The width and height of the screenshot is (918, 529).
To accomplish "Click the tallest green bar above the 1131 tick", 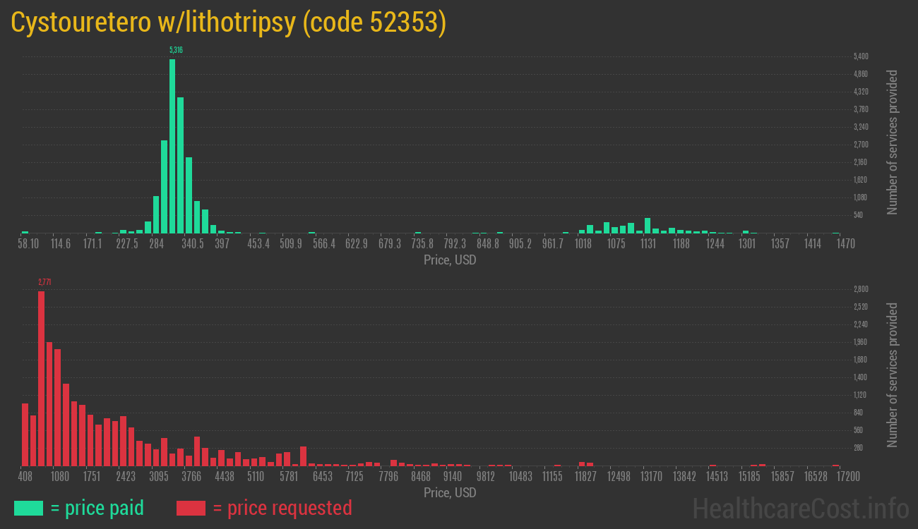I will click(648, 226).
